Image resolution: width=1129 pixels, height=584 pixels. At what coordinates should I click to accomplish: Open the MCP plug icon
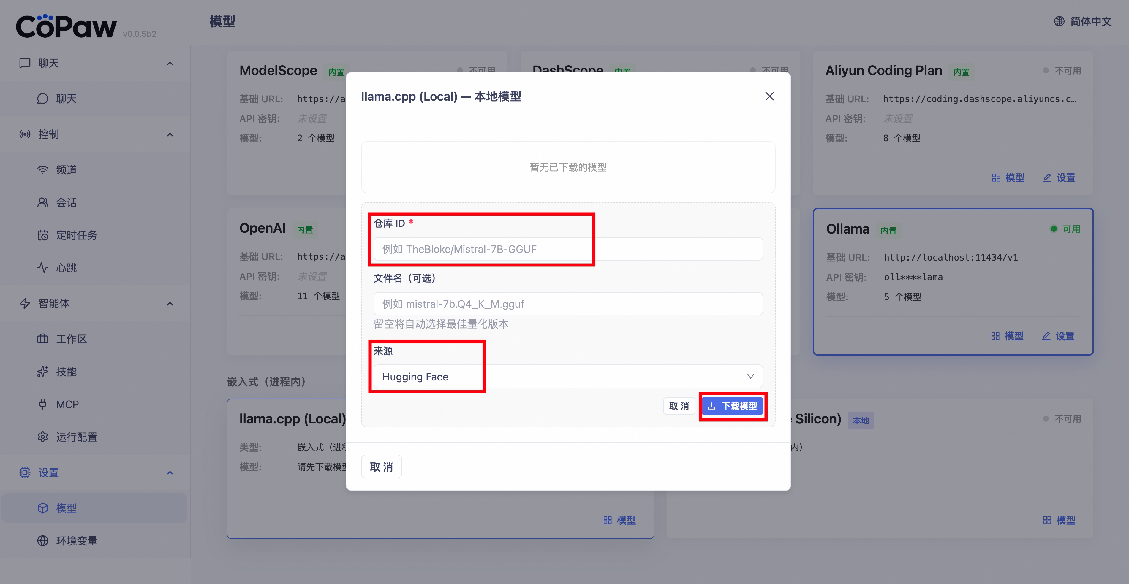click(42, 404)
